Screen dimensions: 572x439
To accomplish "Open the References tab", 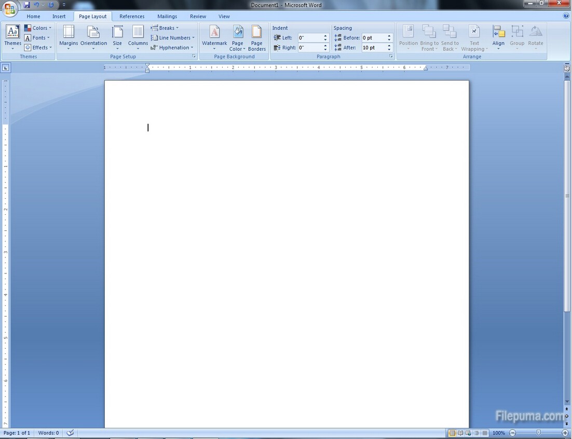I will click(132, 16).
